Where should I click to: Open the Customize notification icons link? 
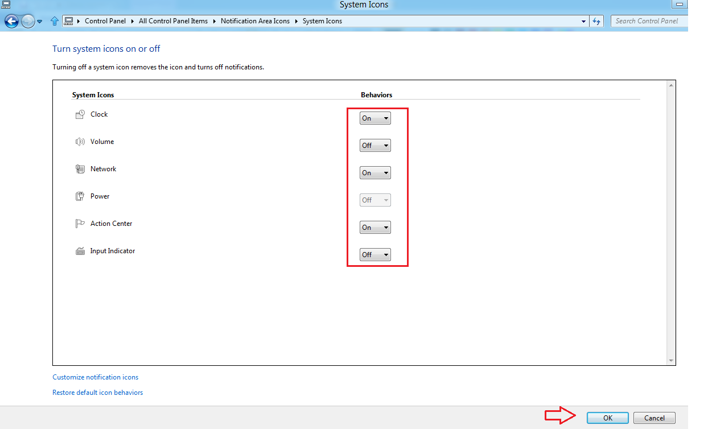95,377
